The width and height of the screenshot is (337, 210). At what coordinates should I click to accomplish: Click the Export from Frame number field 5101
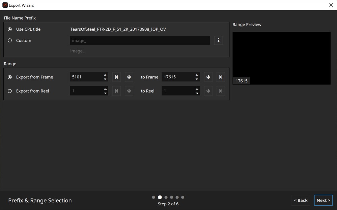[x=86, y=77]
